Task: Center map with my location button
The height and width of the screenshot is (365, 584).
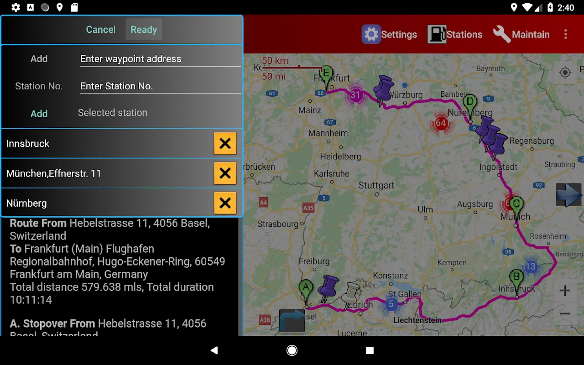Action: tap(565, 73)
